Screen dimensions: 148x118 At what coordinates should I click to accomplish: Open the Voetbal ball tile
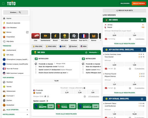point(74,36)
